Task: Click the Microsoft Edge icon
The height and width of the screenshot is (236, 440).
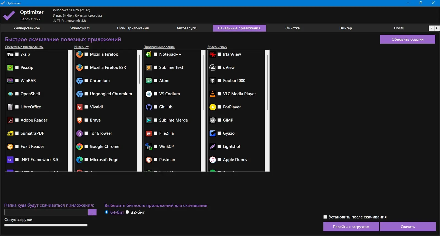Action: (x=79, y=160)
